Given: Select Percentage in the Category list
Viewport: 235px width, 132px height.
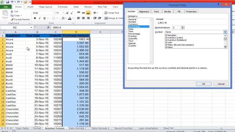Looking at the screenshot, I should point(134,34).
